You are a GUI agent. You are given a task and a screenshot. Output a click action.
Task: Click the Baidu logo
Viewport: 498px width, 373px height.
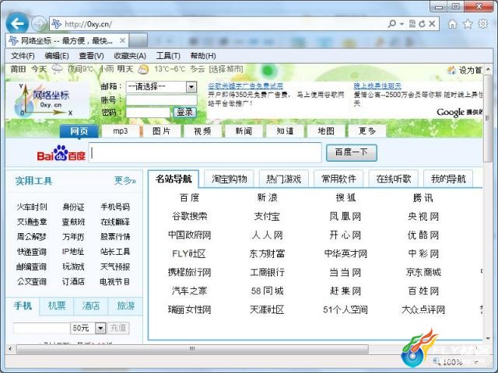pos(61,153)
